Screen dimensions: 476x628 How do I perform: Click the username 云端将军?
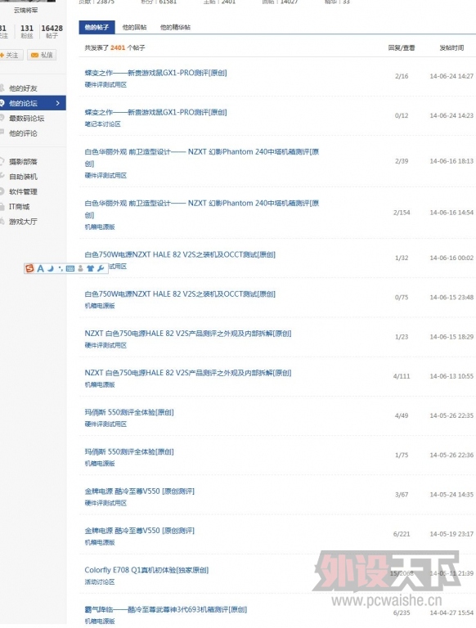26,11
